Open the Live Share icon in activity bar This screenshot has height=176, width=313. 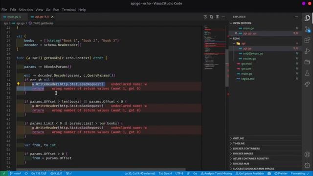click(x=307, y=84)
